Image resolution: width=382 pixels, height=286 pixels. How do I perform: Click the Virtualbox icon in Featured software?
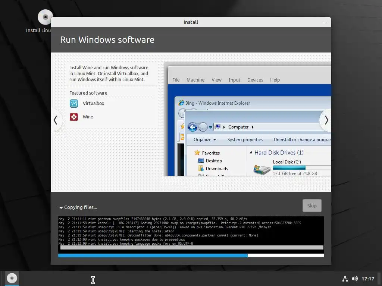click(74, 104)
